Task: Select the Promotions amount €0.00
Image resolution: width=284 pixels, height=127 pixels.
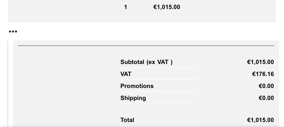Action: 266,86
